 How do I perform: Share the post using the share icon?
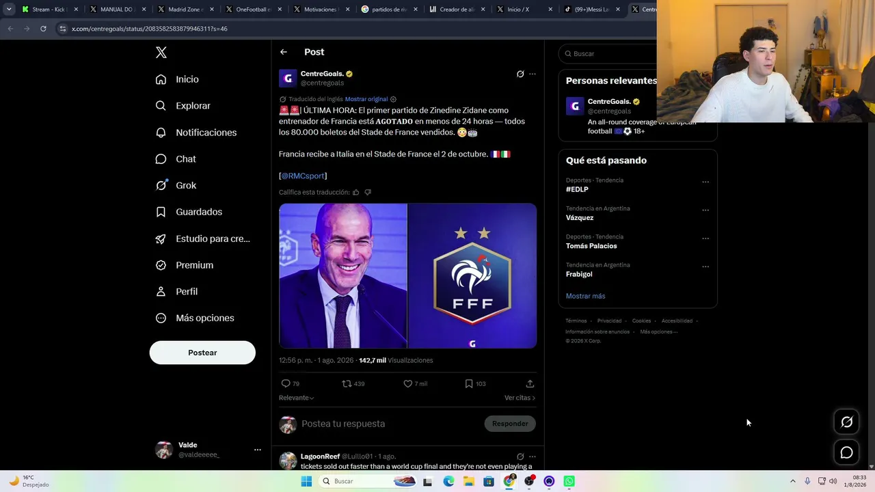(x=530, y=383)
